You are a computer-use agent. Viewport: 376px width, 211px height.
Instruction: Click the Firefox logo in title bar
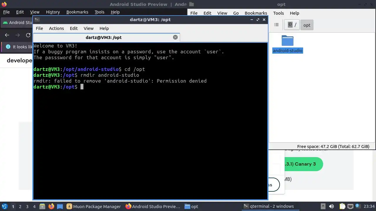point(4,4)
